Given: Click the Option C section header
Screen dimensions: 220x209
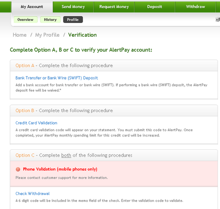Looking at the screenshot, I should point(114,155).
